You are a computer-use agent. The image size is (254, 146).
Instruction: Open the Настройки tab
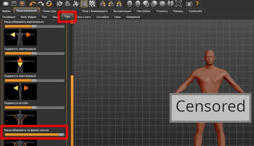pyautogui.click(x=144, y=11)
